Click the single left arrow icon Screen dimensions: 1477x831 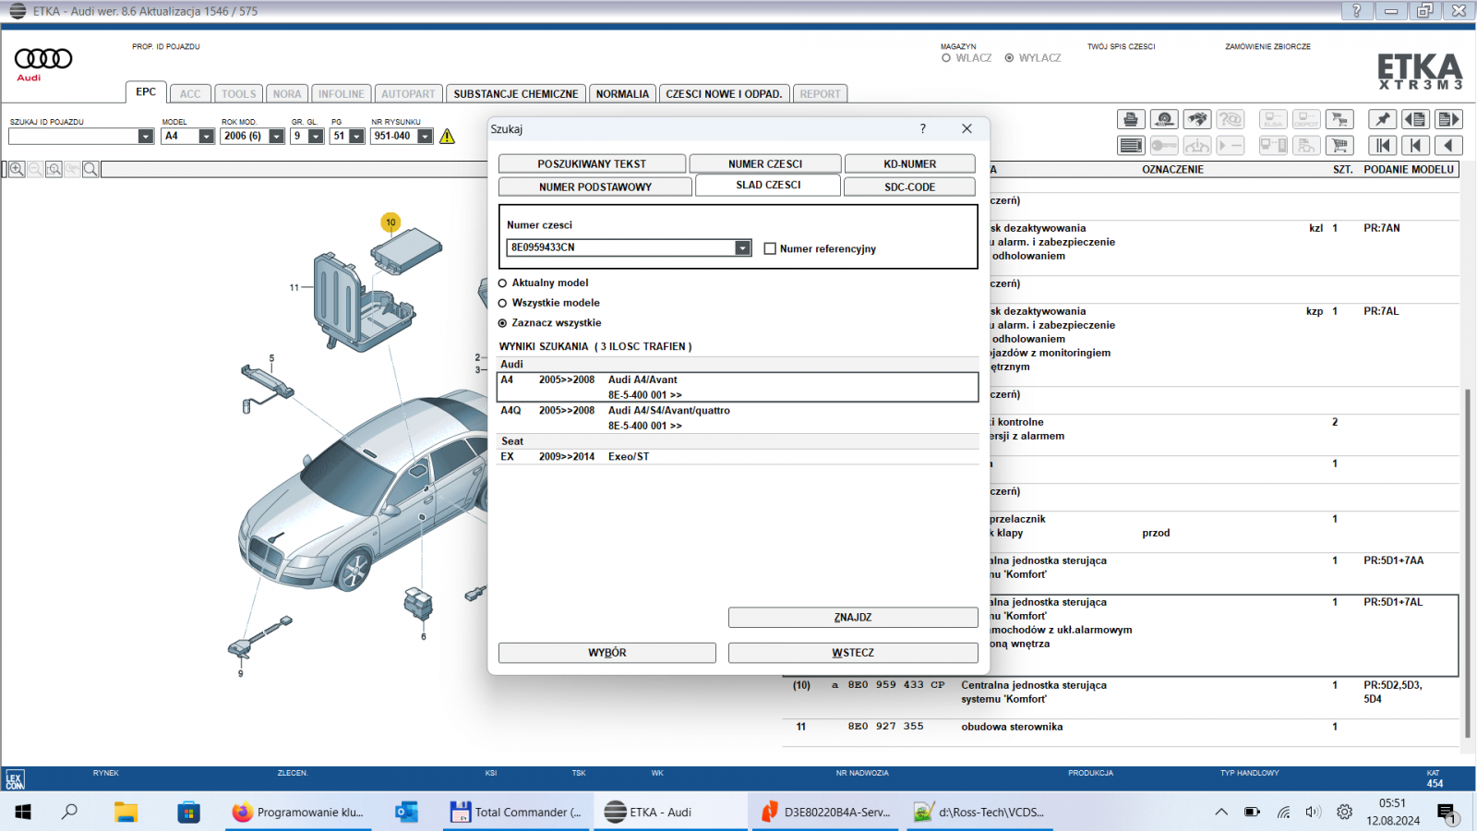pyautogui.click(x=1448, y=145)
